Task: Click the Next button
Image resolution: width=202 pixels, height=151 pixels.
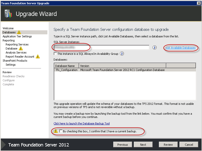Action: click(x=143, y=145)
